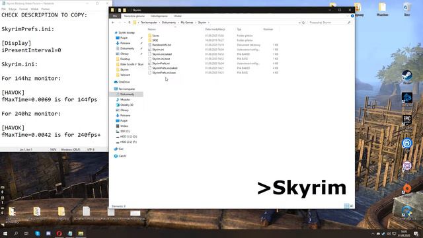Open notification center in taskbar
The image size is (423, 238).
(416, 233)
